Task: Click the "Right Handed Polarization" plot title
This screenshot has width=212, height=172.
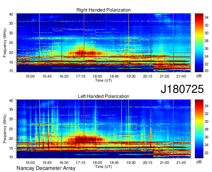Action: pyautogui.click(x=104, y=10)
